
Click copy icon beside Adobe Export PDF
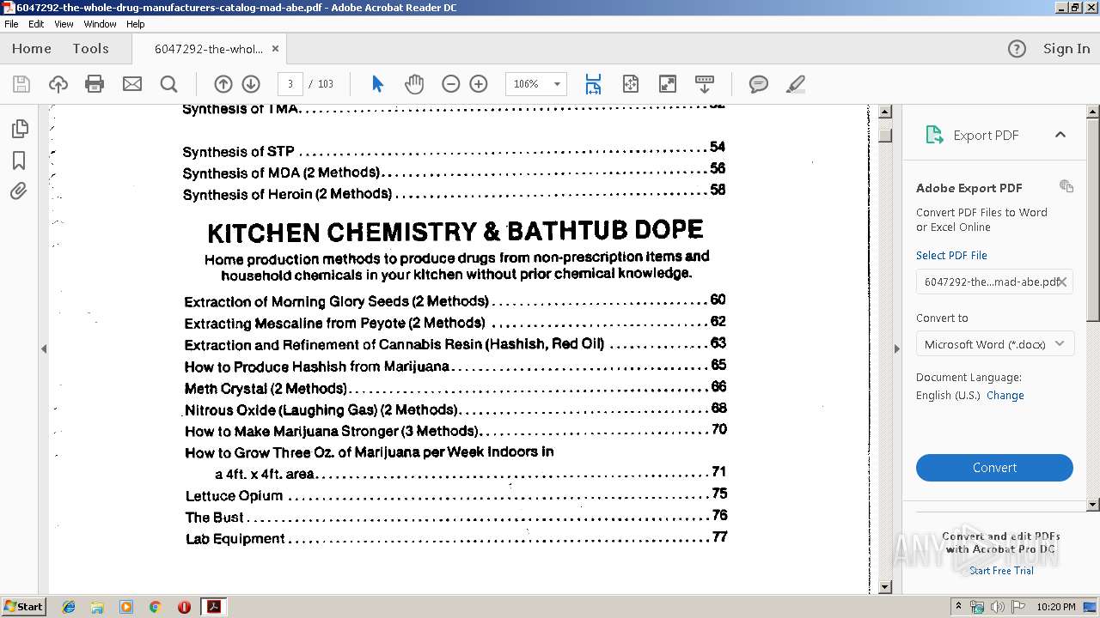1066,186
